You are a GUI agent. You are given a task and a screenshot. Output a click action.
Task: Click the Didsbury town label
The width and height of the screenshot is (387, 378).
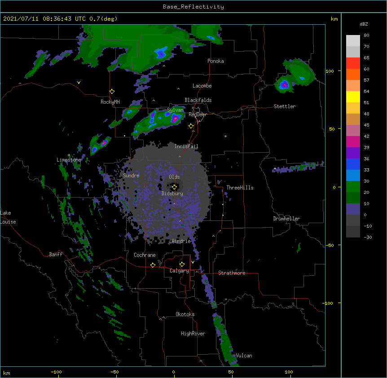(172, 193)
